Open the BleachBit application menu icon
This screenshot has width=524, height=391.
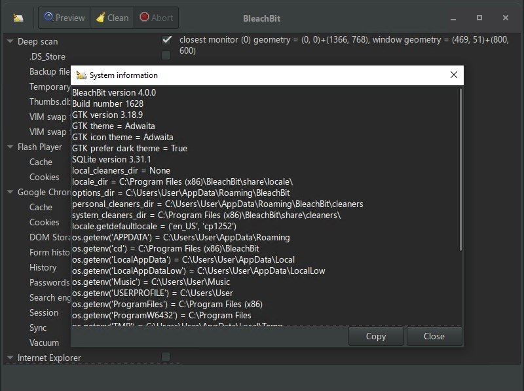[18, 18]
